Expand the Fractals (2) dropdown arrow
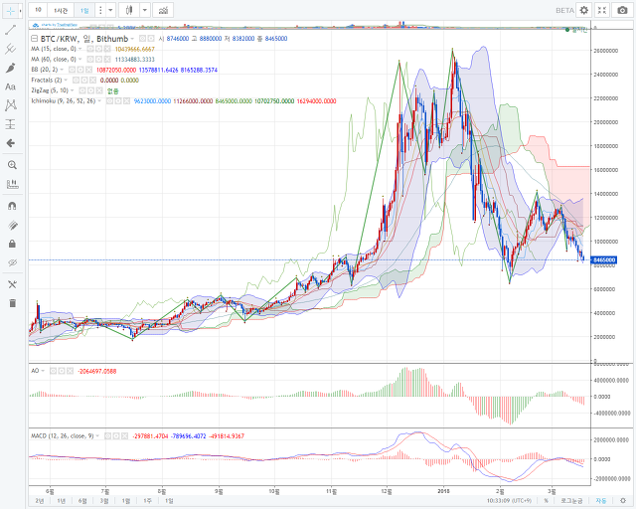This screenshot has height=509, width=636. pos(66,80)
